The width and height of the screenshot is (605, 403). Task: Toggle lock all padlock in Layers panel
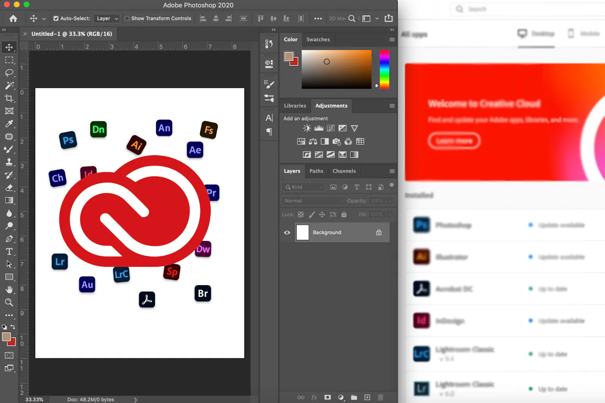coord(344,214)
